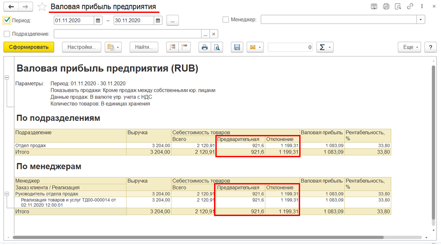Viewport: 441px width, 245px height.
Task: Enable the Менеджер filter checkbox
Action: coord(226,20)
